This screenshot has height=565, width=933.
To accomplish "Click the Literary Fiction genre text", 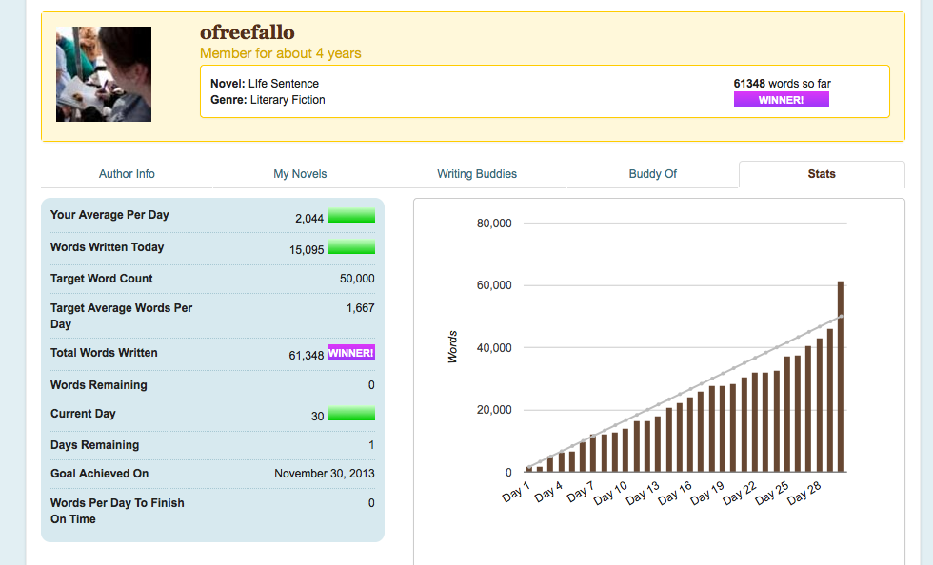I will pyautogui.click(x=288, y=100).
